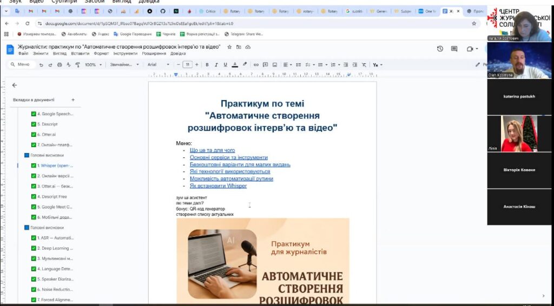The width and height of the screenshot is (554, 306).
Task: Undo the last action in toolbar
Action: pos(41,65)
